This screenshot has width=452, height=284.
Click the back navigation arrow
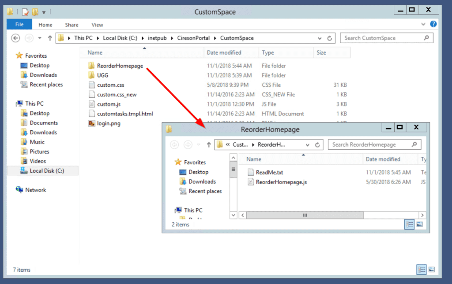click(x=15, y=38)
